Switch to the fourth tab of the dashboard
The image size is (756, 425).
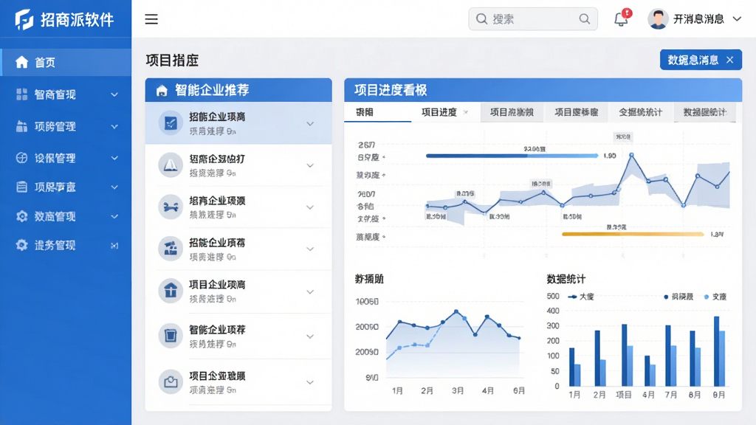click(x=576, y=112)
